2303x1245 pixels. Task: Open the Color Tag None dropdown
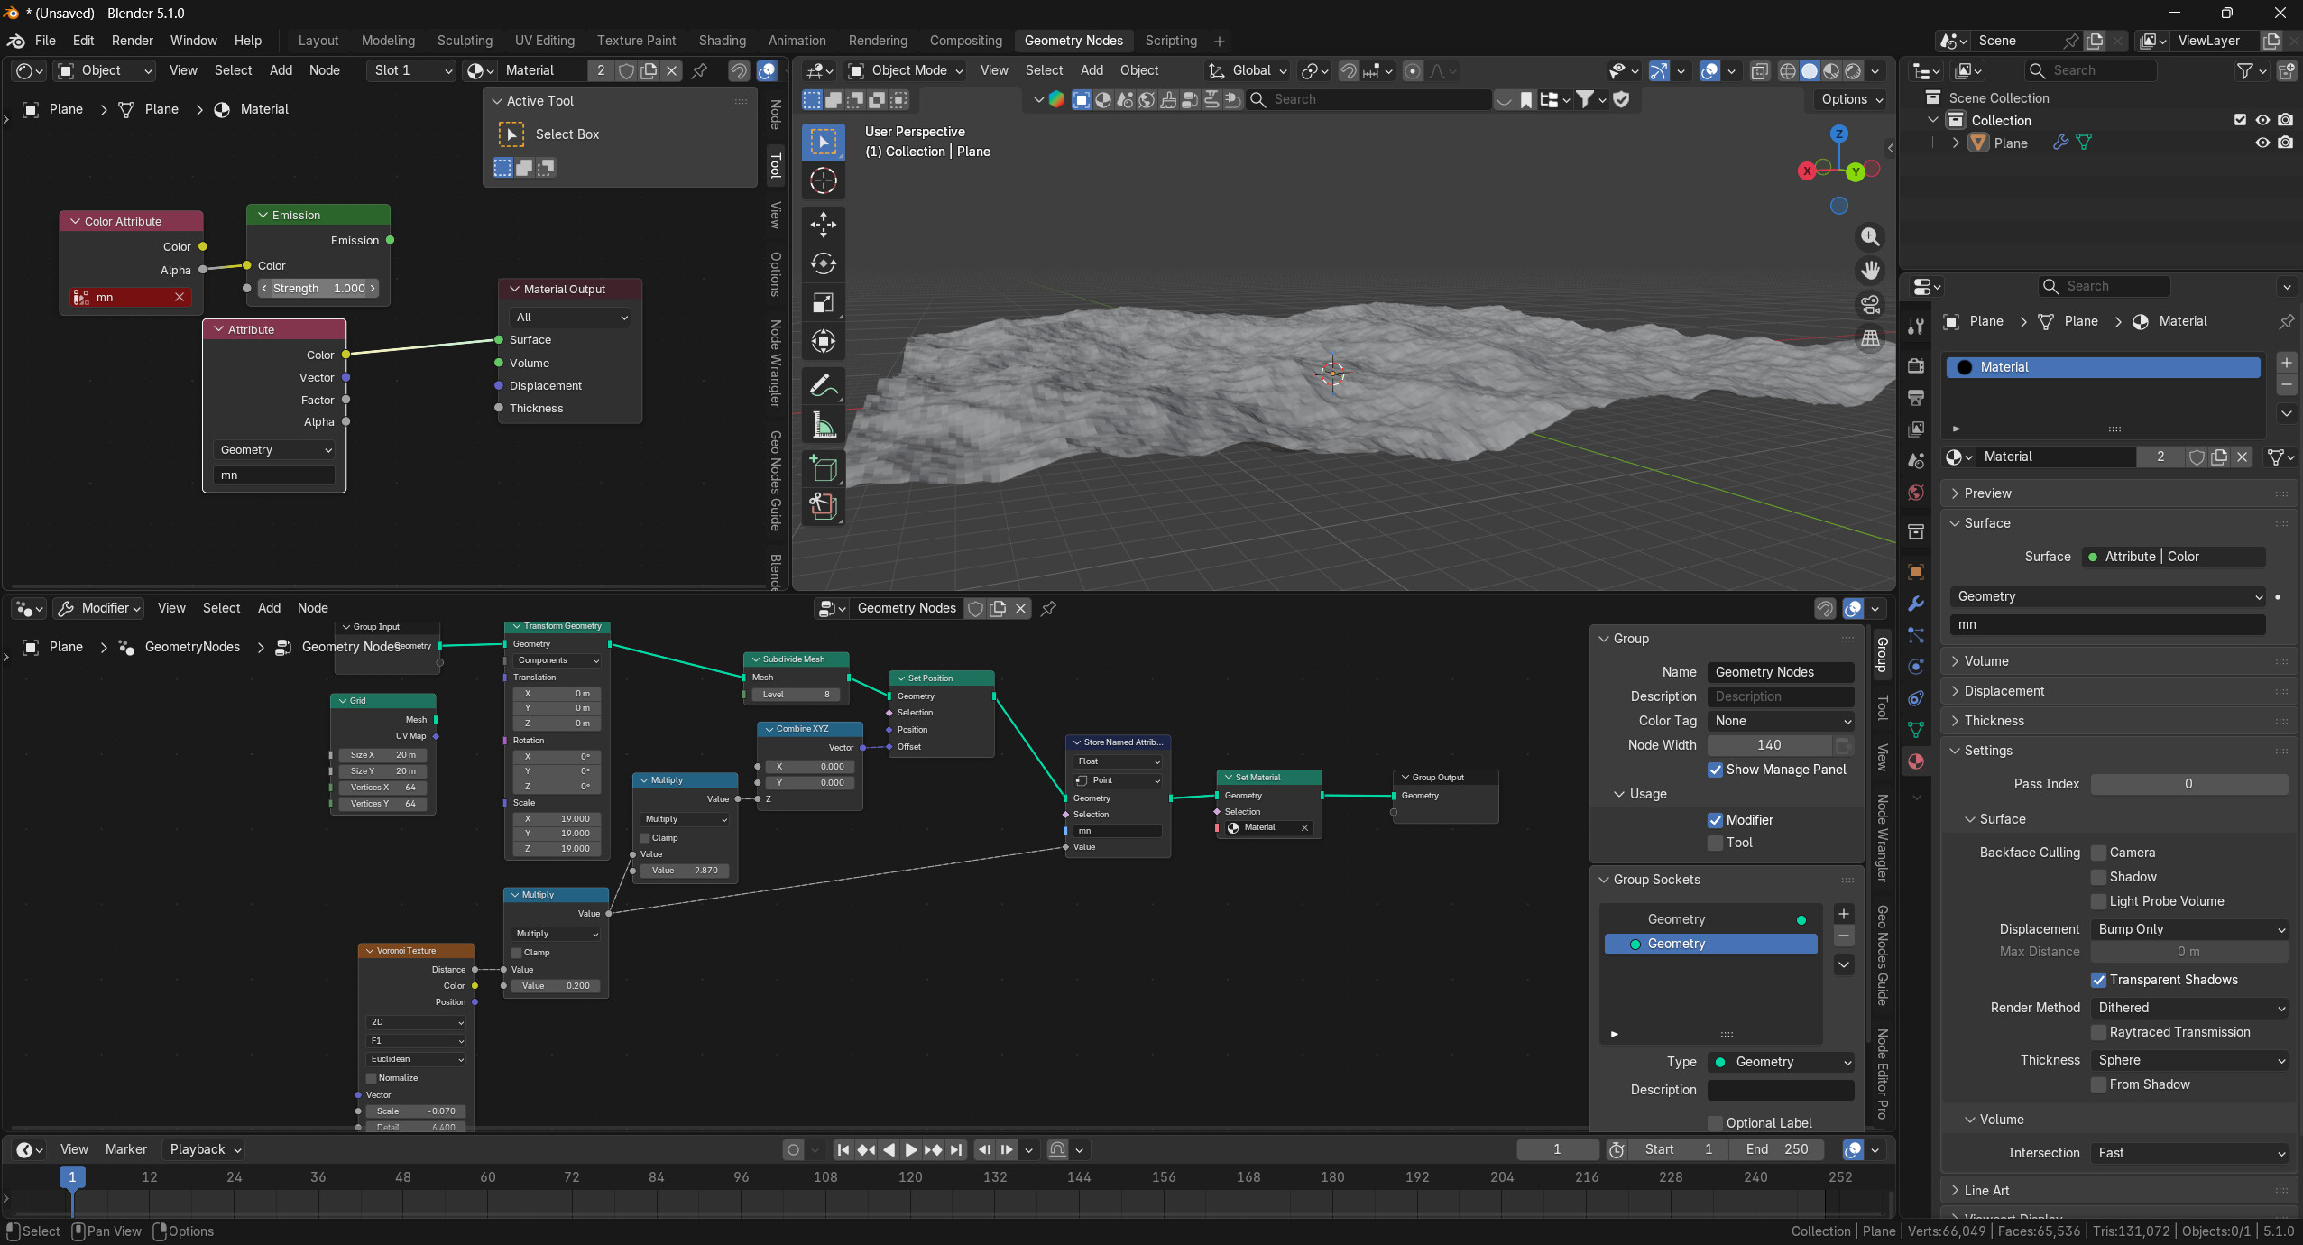click(1781, 721)
